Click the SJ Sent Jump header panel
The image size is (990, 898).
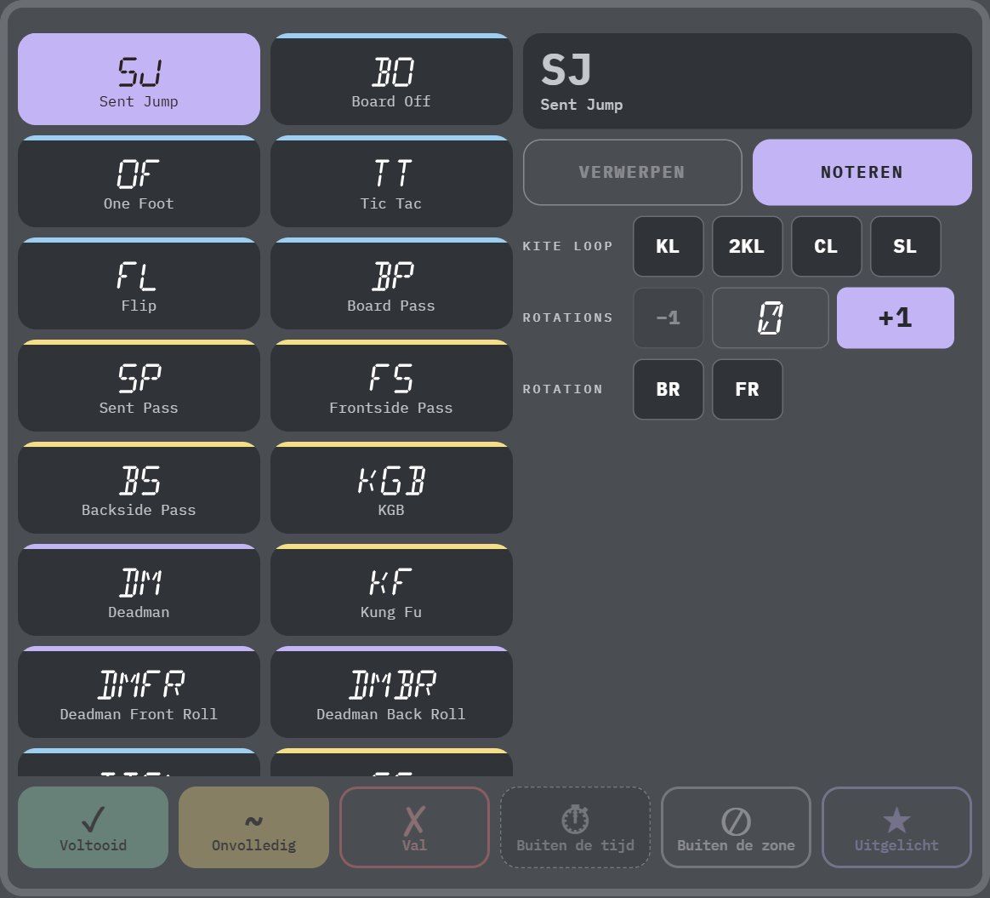(x=748, y=82)
